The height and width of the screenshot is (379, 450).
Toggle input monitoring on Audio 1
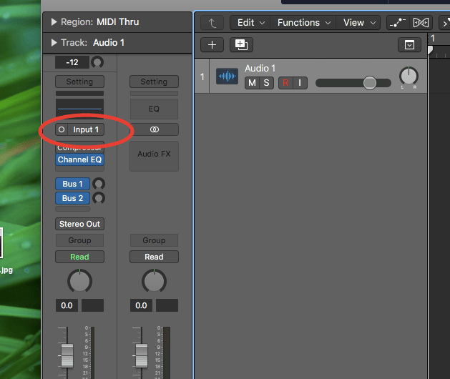coord(300,83)
